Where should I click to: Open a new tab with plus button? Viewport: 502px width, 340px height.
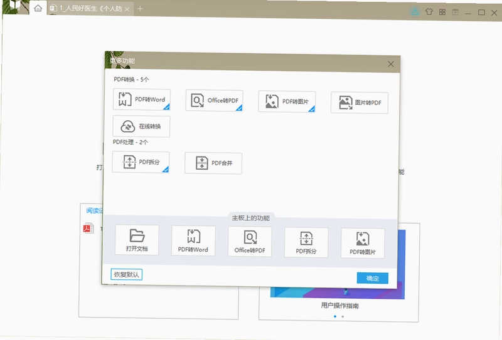click(x=140, y=9)
